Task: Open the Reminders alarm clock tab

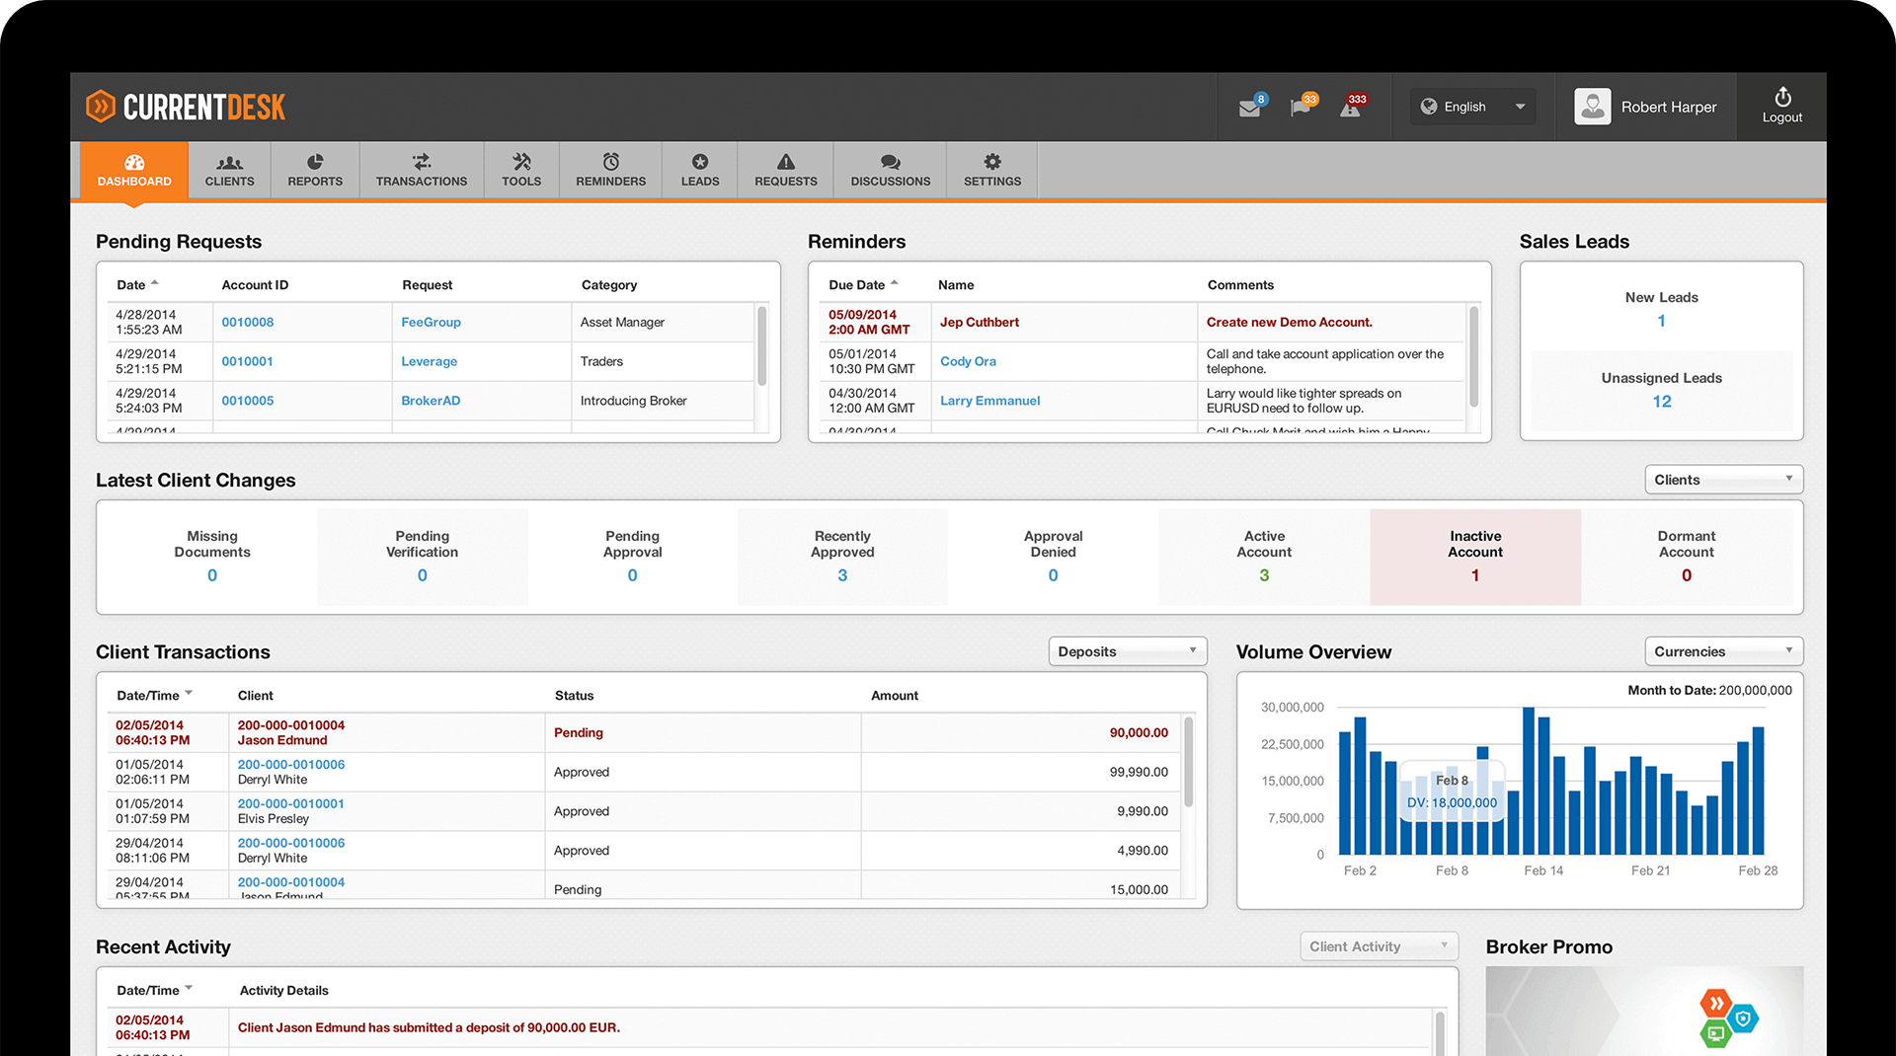Action: click(x=610, y=170)
